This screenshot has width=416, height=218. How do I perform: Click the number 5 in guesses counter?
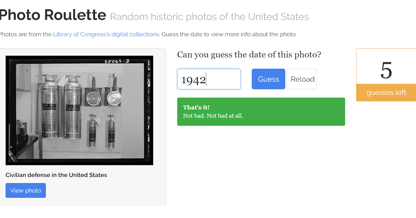(x=386, y=70)
